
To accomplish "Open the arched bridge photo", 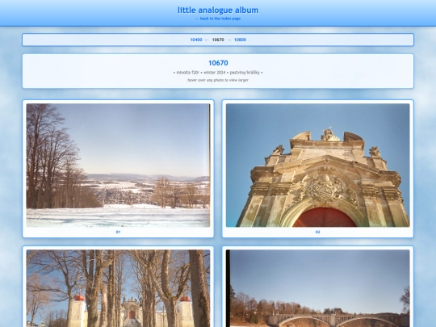I will point(318,288).
